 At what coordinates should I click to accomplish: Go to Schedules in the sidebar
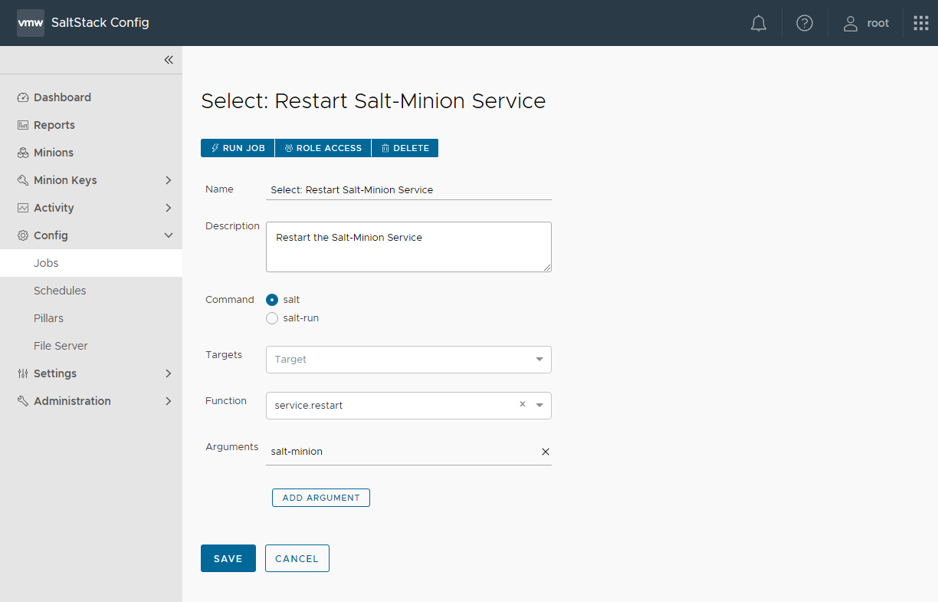[x=60, y=291]
